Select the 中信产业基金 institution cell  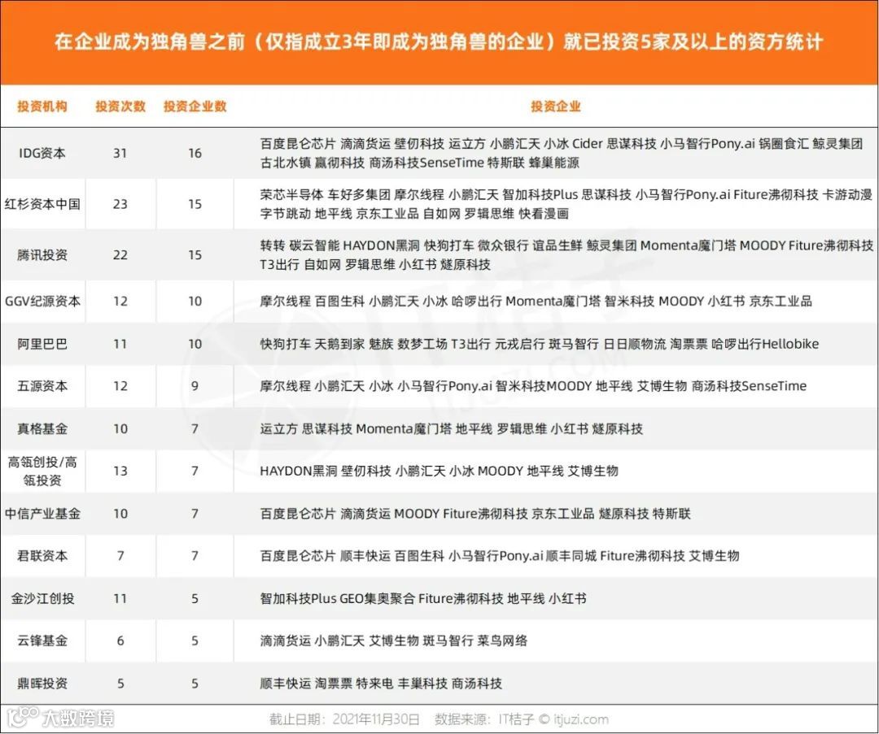(x=42, y=514)
